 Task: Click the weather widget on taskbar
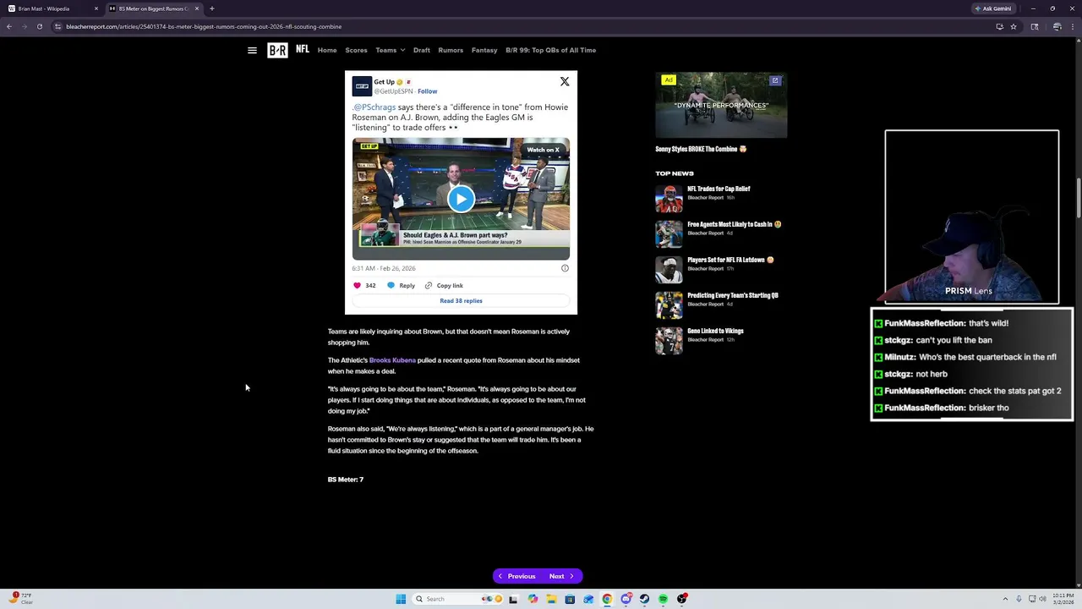click(x=20, y=599)
